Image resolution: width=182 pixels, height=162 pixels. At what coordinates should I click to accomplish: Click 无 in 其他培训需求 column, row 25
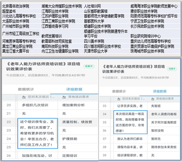pyautogui.click(x=64, y=147)
